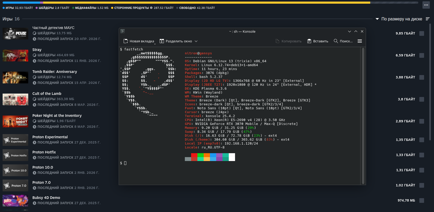Click the Вставить paste button in Konsole
The width and height of the screenshot is (434, 212).
tap(318, 41)
